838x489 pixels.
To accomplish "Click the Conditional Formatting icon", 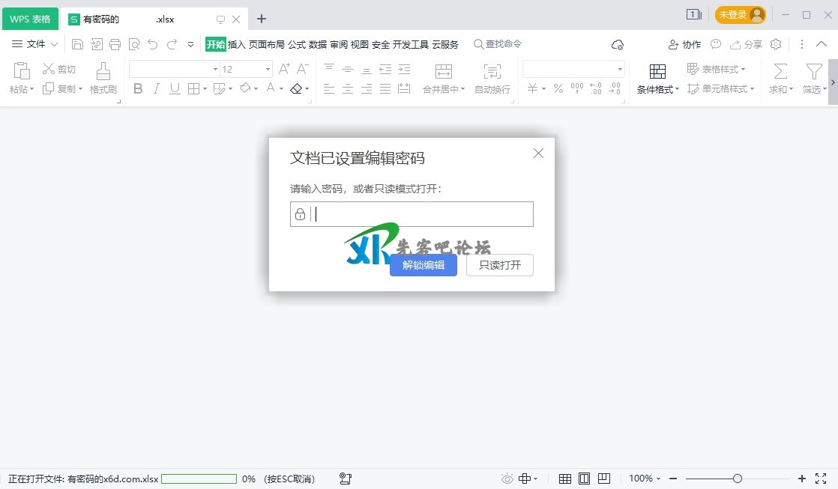I will click(x=657, y=71).
